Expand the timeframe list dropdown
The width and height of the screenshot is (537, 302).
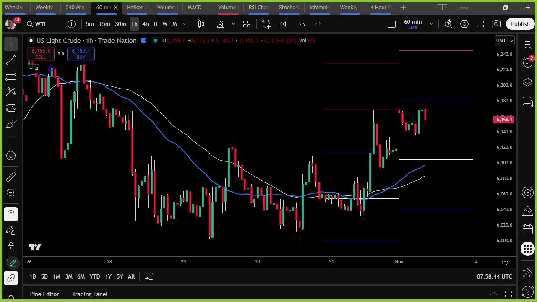coord(184,24)
